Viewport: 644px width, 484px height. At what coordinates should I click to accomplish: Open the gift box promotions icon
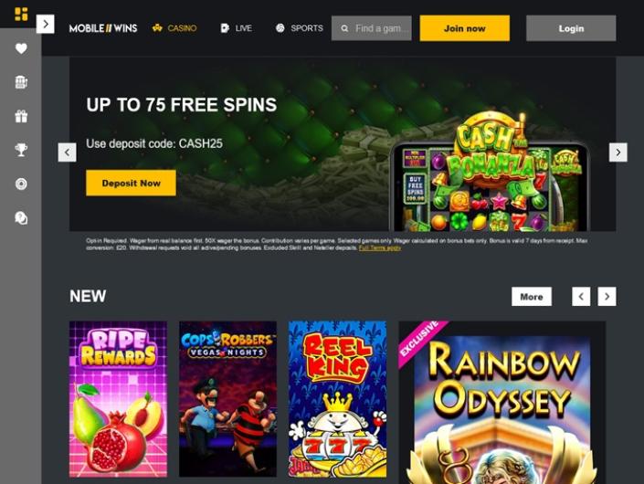[21, 116]
